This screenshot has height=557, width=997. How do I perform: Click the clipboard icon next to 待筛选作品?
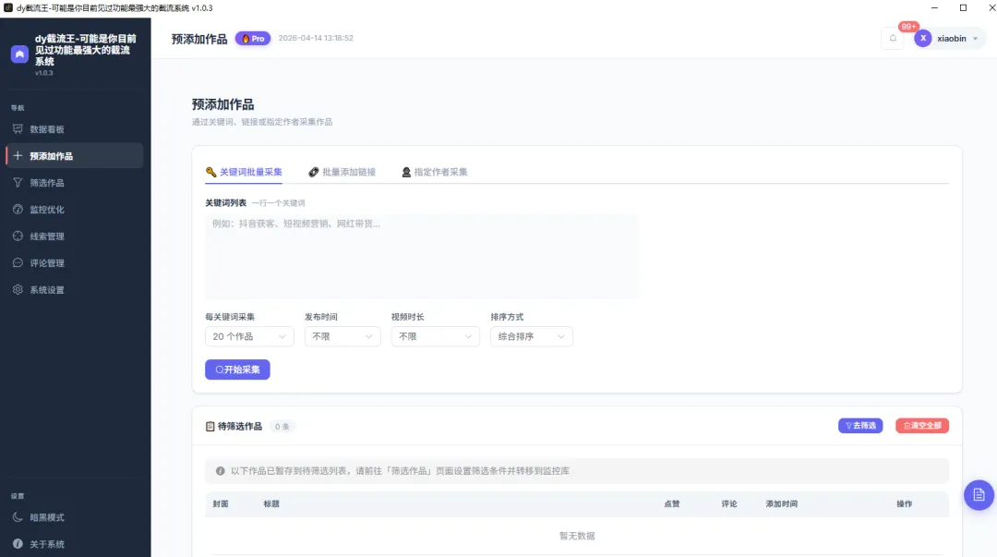click(210, 427)
